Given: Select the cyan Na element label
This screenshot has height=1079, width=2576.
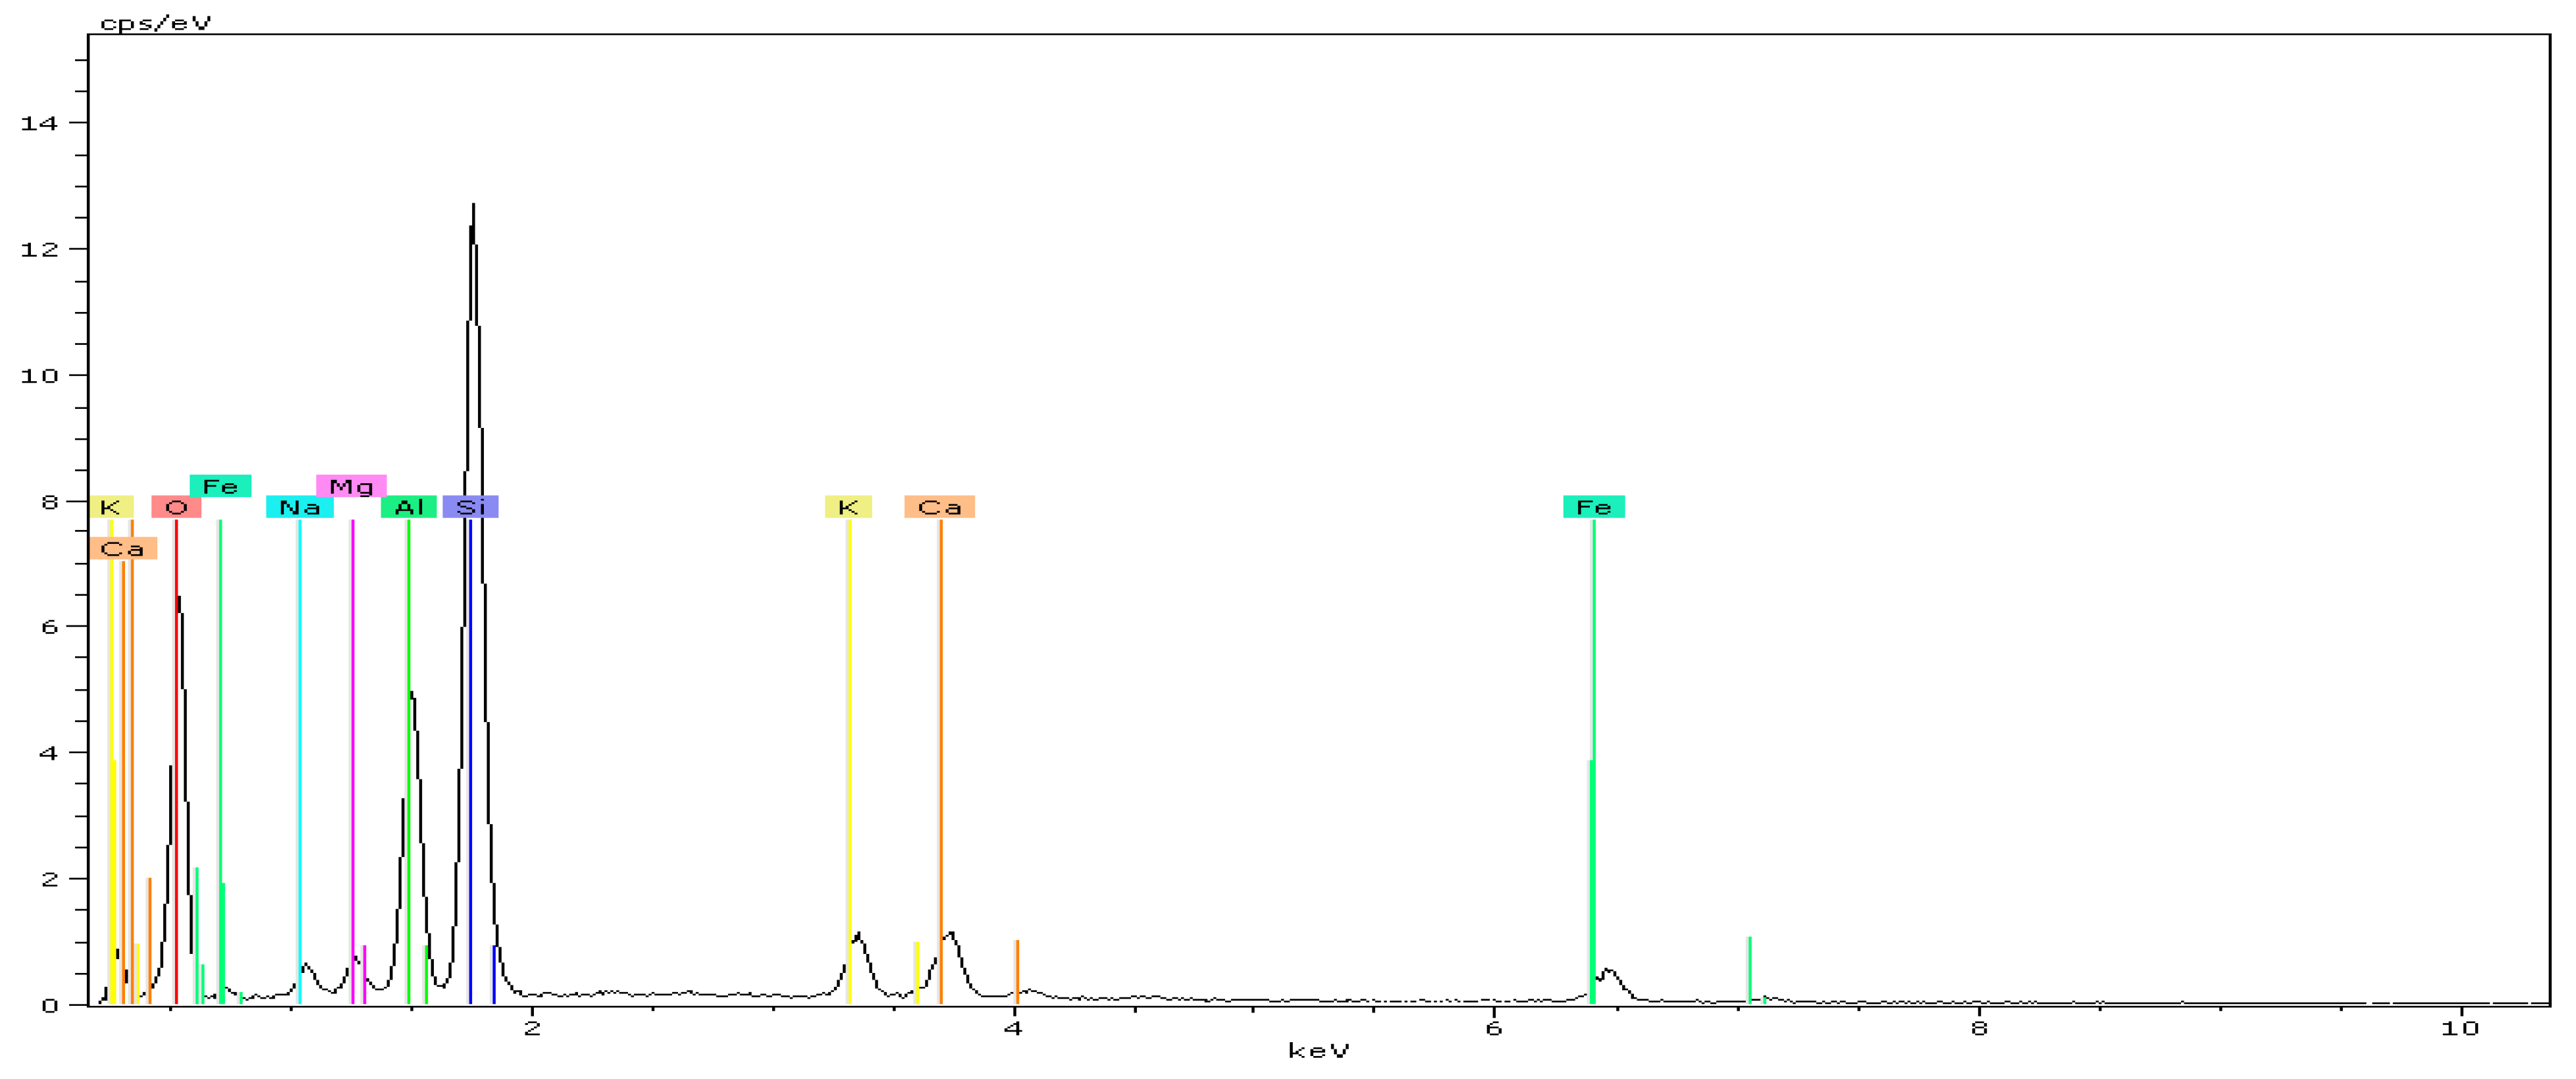Looking at the screenshot, I should (x=299, y=507).
